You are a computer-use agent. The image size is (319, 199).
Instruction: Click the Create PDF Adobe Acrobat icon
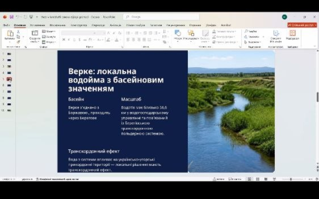pyautogui.click(x=276, y=33)
